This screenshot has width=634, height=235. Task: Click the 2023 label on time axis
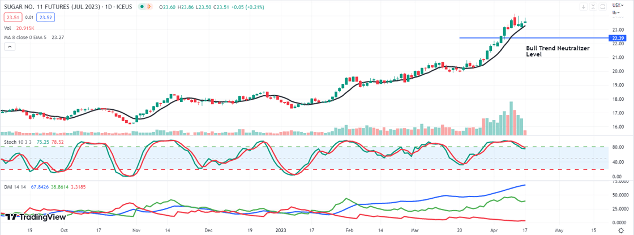(280, 229)
